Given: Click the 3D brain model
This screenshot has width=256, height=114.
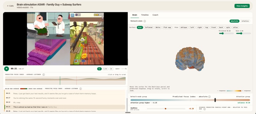Looking at the screenshot, I should [x=190, y=59].
